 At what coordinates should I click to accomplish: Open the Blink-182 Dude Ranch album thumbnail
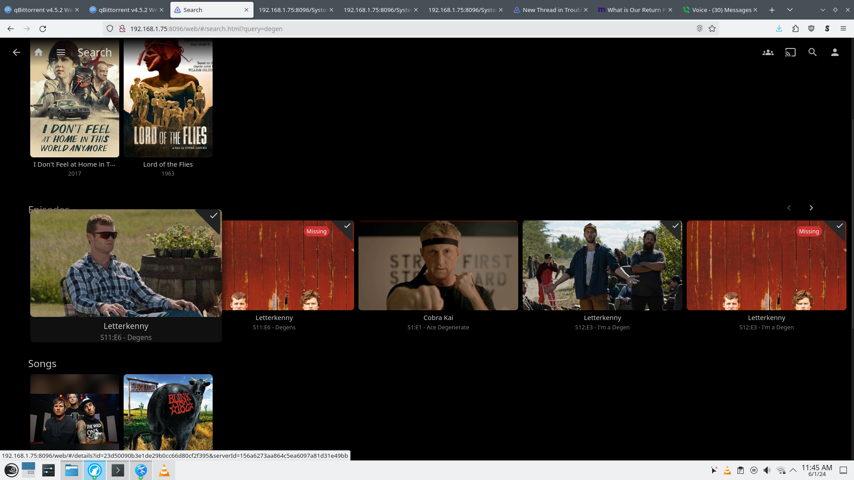pyautogui.click(x=168, y=413)
